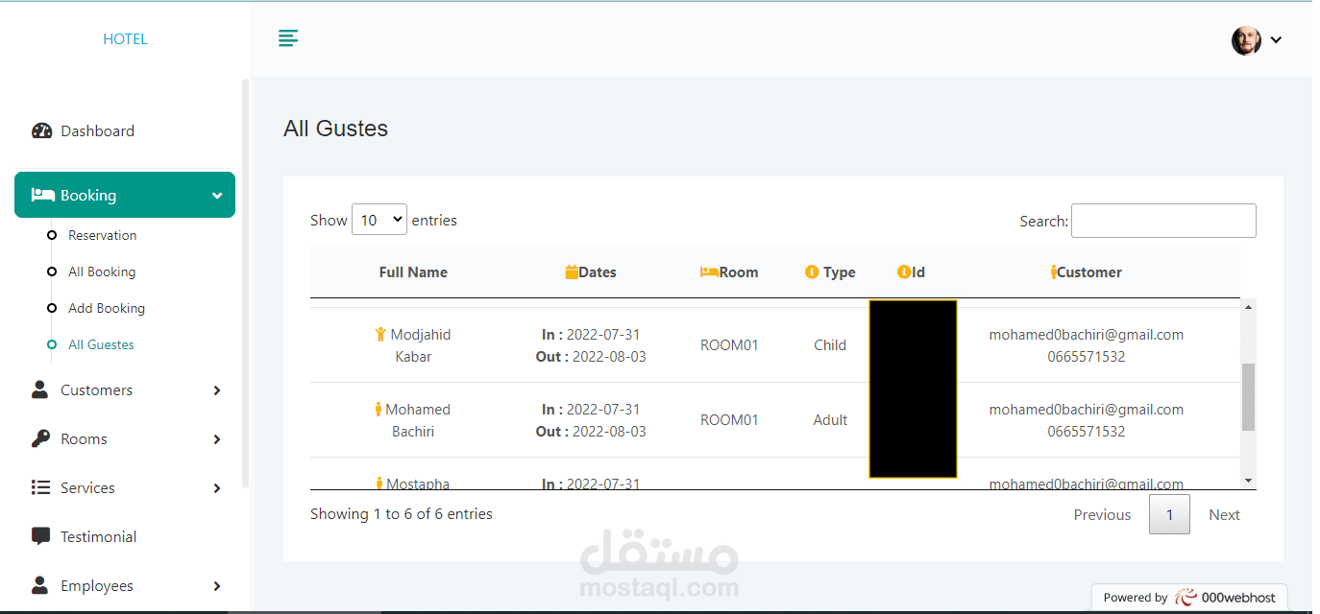This screenshot has height=614, width=1320.
Task: Select the All Guestes submenu item
Action: coord(101,344)
